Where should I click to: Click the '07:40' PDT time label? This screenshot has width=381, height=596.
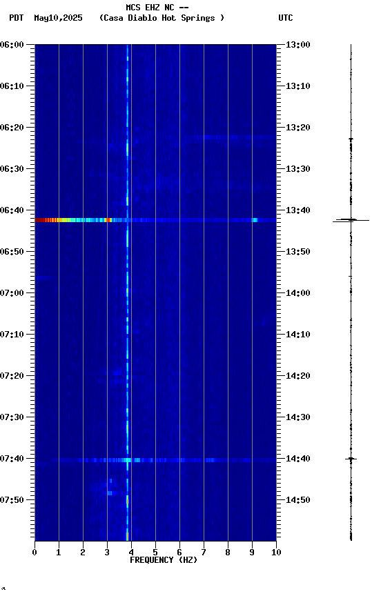coord(12,459)
